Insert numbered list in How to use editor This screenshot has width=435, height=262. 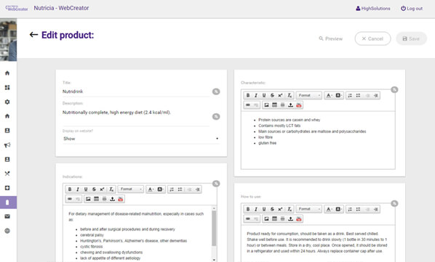tap(350, 209)
